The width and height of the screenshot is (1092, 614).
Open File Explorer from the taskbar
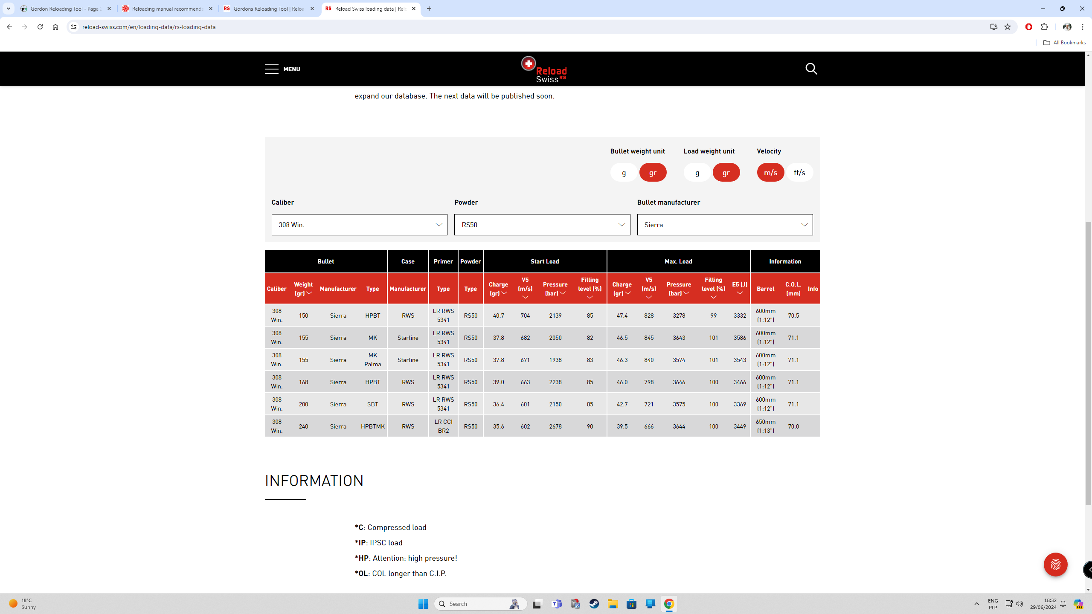pos(613,604)
